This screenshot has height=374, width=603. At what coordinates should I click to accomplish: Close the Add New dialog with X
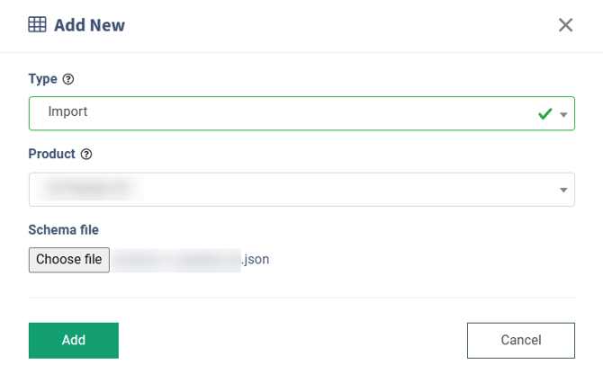point(565,25)
